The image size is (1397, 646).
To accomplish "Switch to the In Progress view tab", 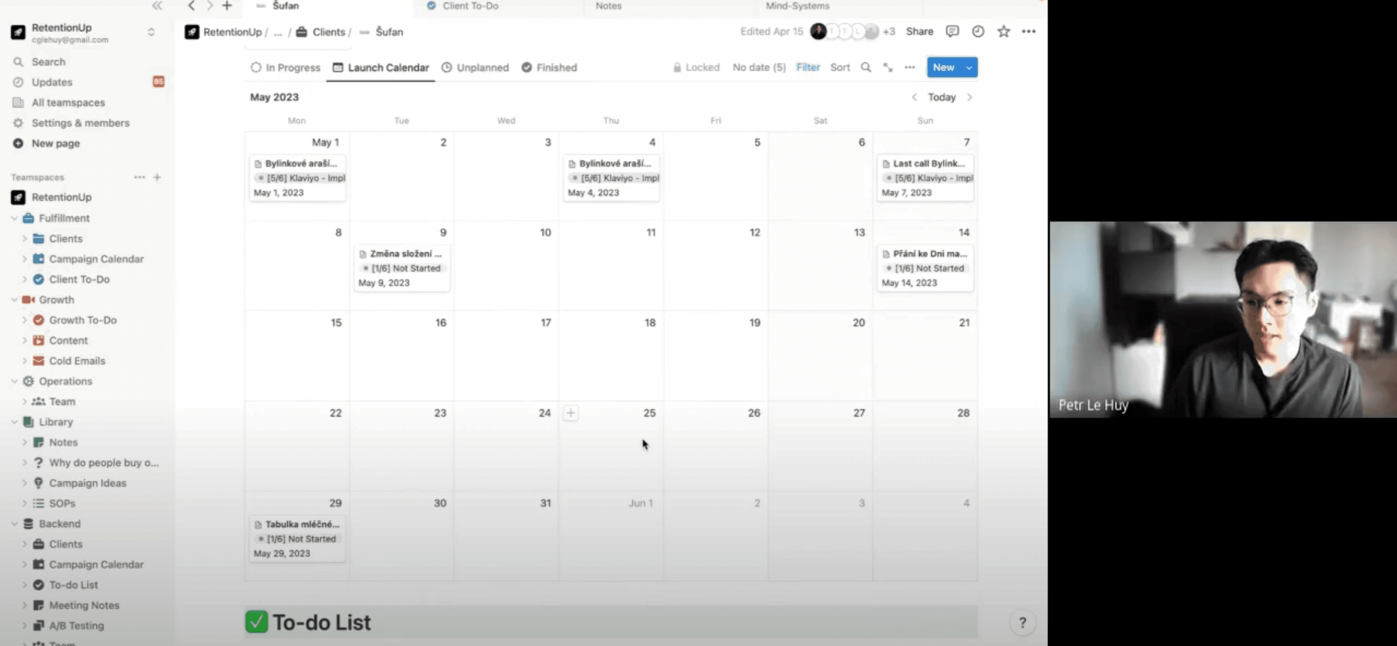I will (286, 67).
